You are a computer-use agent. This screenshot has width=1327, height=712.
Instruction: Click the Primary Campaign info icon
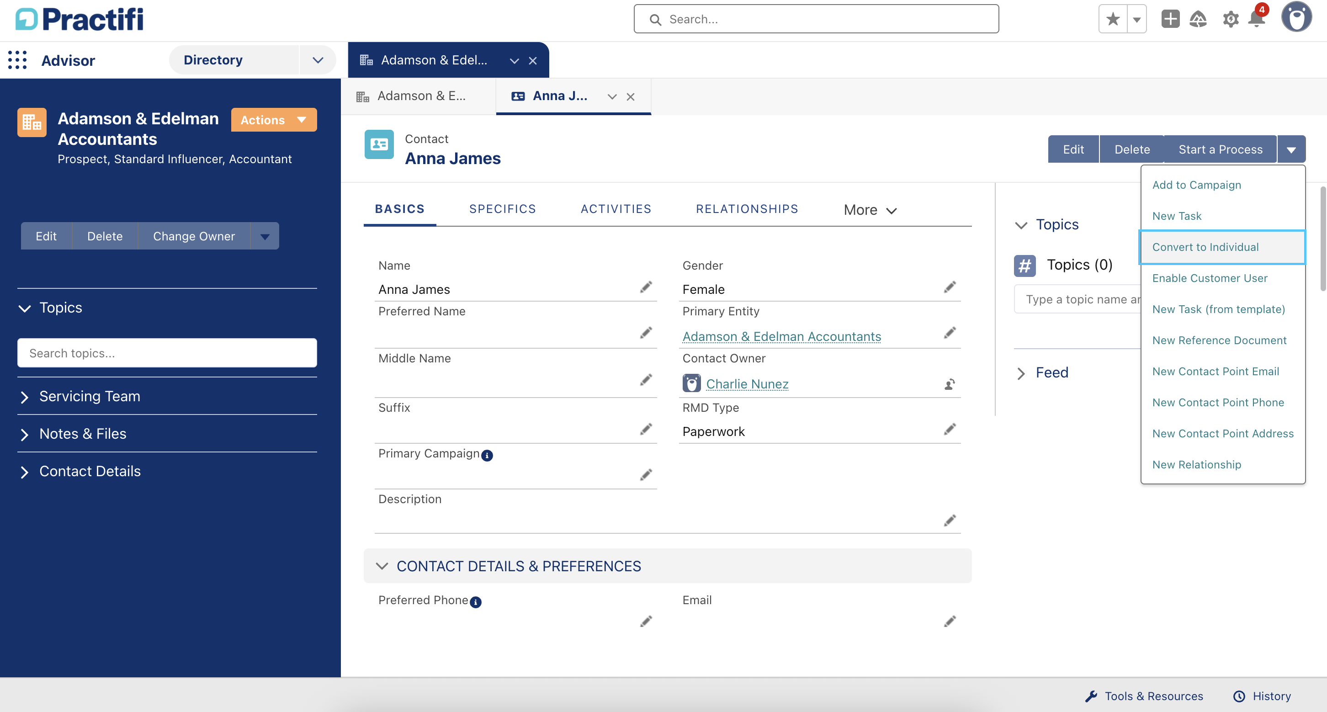(x=487, y=456)
